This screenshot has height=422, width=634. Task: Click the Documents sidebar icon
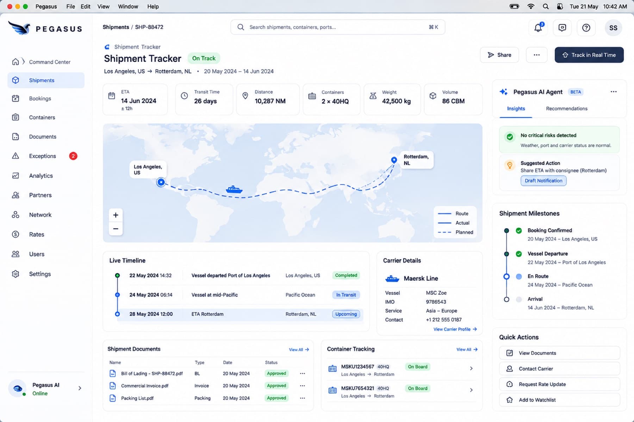15,136
